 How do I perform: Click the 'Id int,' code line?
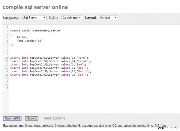pyautogui.click(x=22, y=37)
